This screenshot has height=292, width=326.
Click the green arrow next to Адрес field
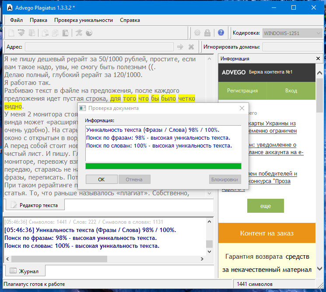coord(180,47)
